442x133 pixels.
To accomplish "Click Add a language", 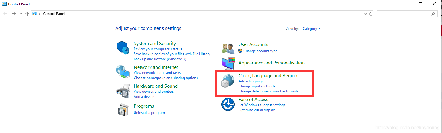I will [251, 81].
